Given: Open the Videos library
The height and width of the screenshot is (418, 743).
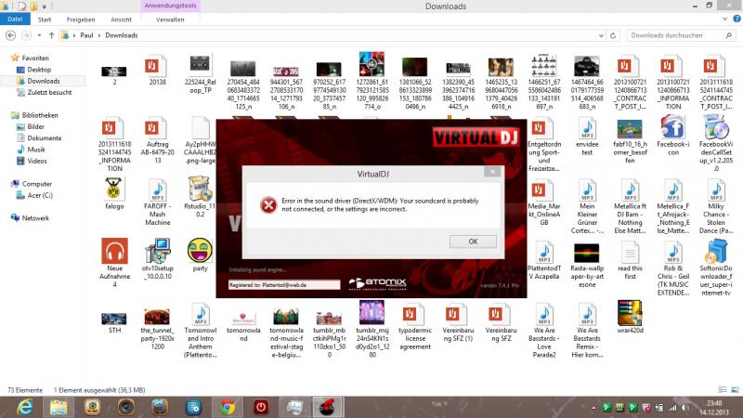Looking at the screenshot, I should click(37, 161).
